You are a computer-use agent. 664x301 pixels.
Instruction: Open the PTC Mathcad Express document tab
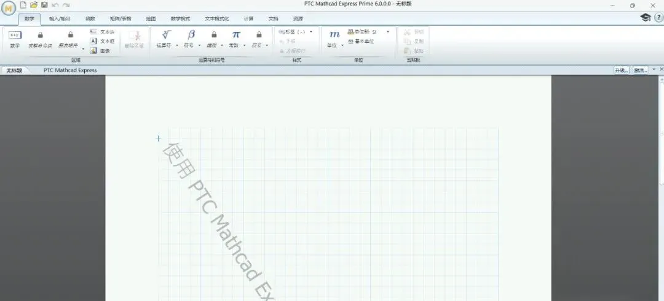70,70
